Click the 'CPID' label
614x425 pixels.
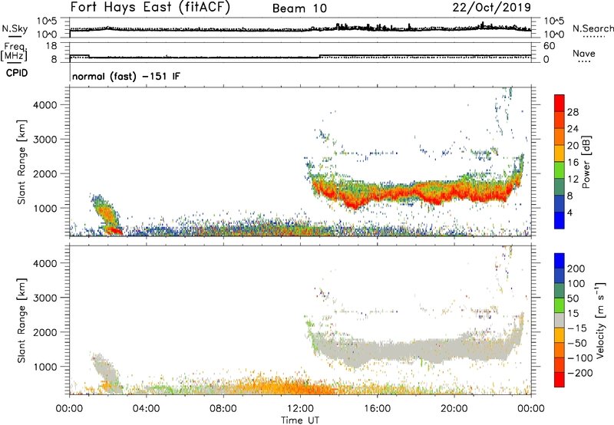[17, 73]
